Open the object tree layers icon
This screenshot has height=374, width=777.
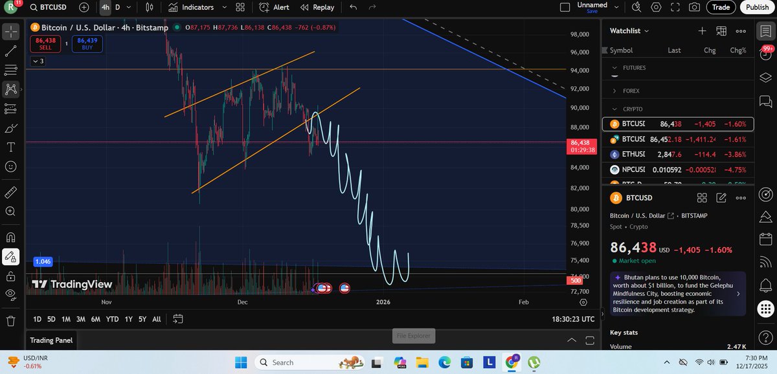[x=765, y=77]
